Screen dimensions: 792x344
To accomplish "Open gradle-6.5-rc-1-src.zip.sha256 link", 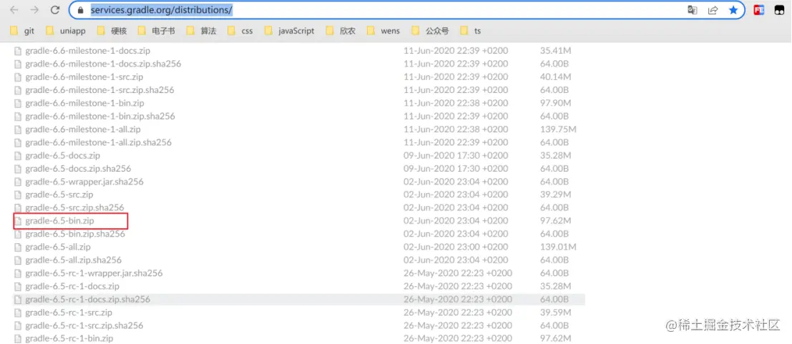I will point(84,325).
